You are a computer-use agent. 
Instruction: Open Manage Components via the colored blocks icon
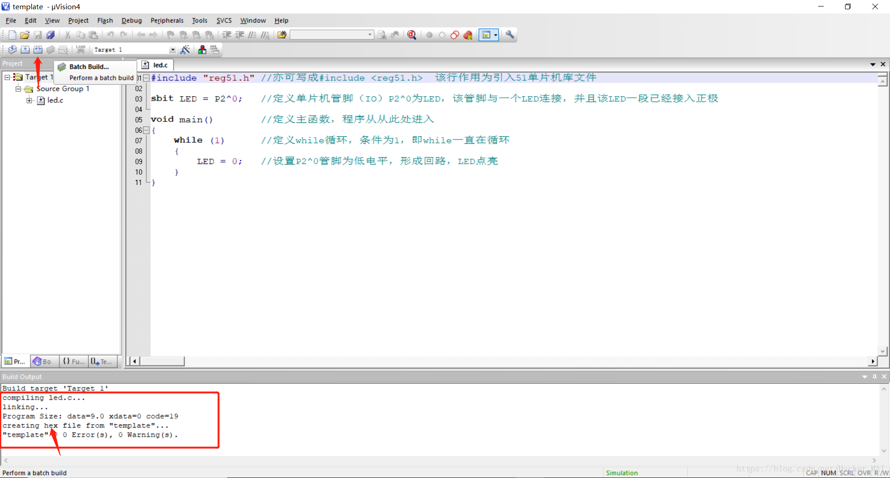pos(202,50)
